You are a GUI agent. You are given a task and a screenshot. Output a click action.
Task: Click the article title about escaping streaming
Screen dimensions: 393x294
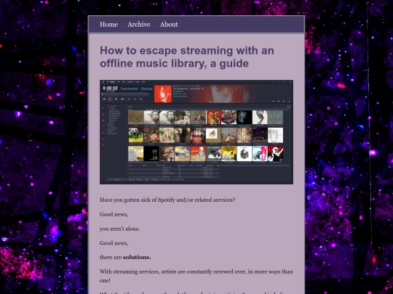pos(187,57)
